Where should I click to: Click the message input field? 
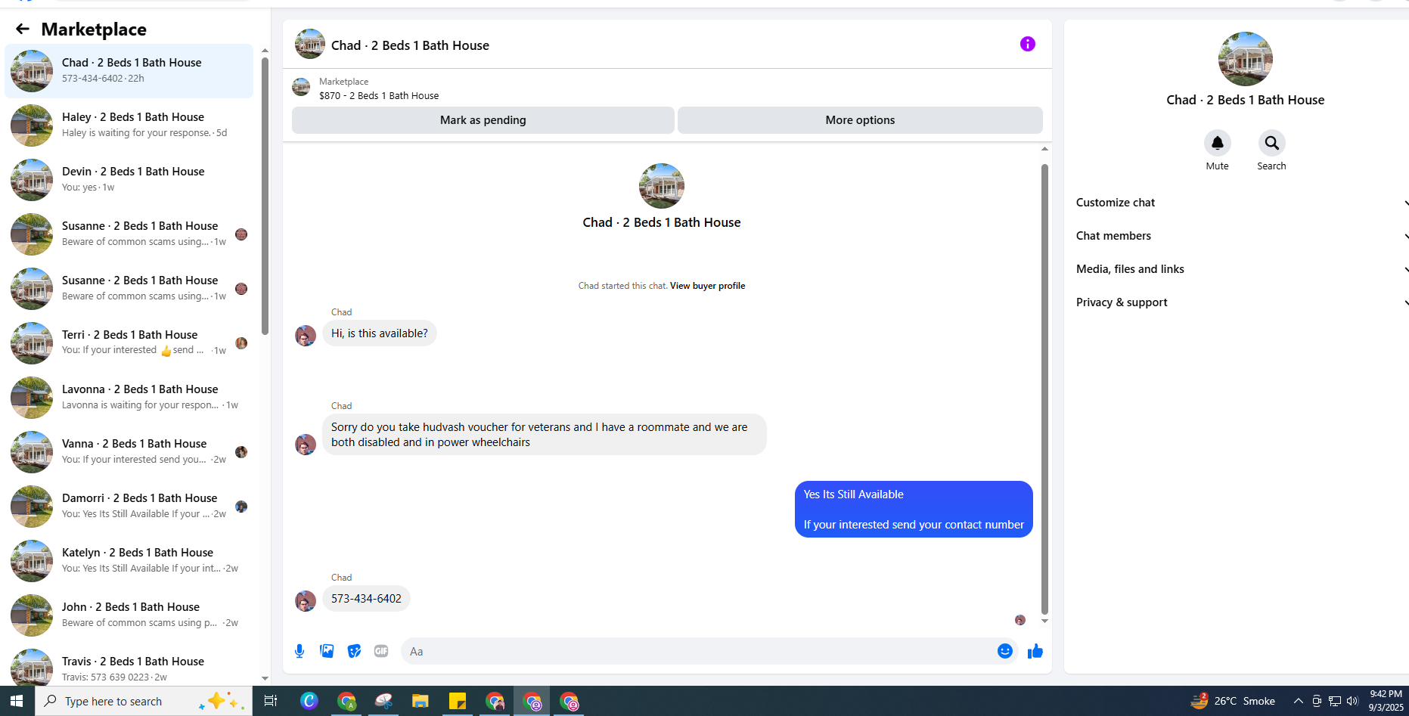click(700, 651)
